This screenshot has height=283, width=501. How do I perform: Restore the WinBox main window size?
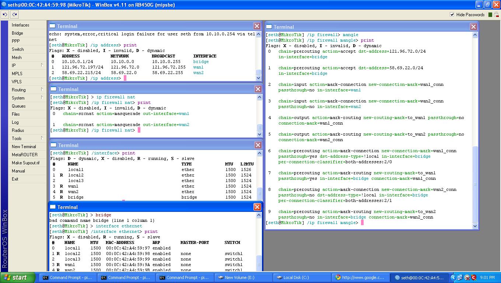click(x=487, y=5)
